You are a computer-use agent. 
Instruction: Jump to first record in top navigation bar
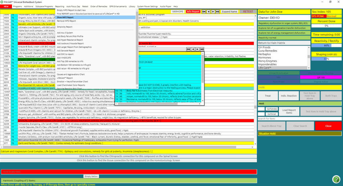(204, 12)
